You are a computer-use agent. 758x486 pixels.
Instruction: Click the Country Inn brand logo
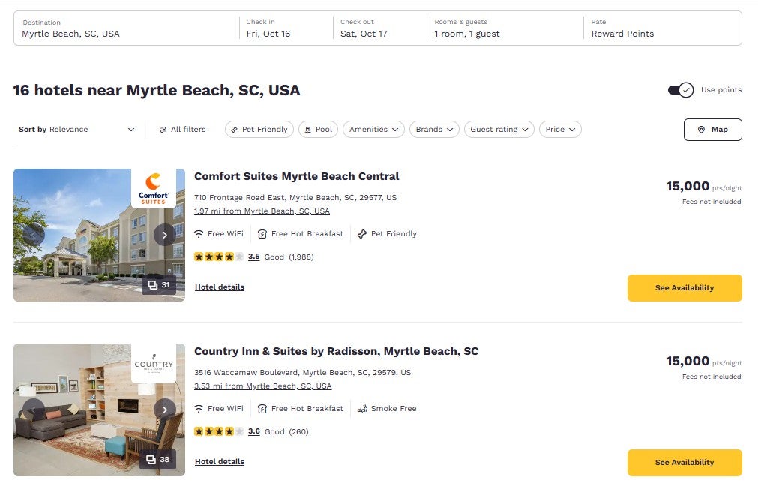click(153, 364)
